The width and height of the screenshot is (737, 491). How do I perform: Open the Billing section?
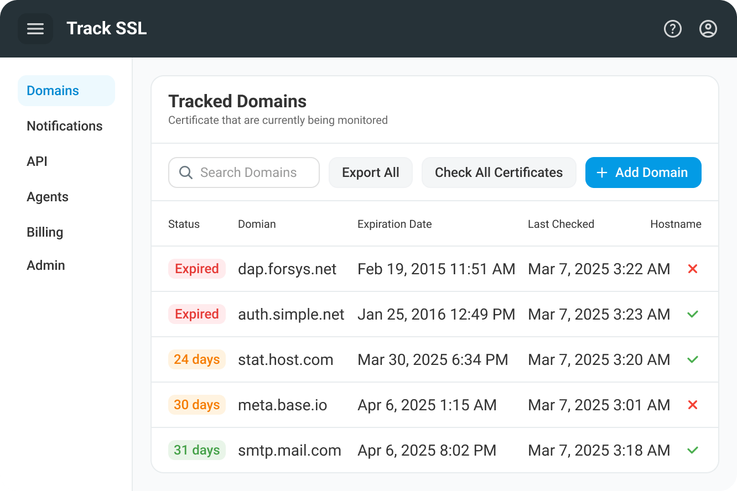[x=45, y=232]
